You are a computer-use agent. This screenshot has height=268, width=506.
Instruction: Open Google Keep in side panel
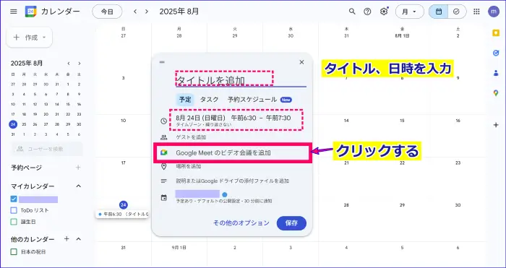click(x=496, y=33)
